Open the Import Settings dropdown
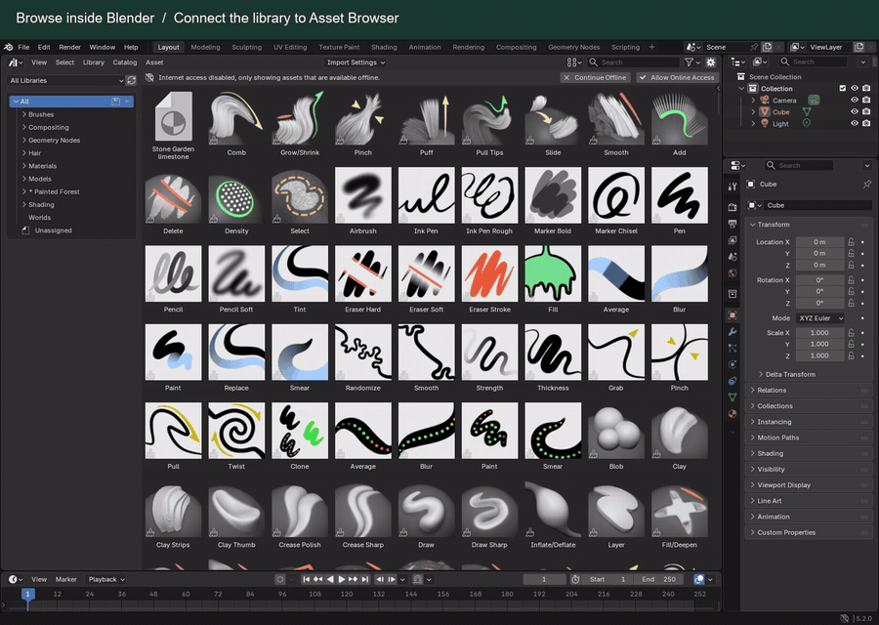Viewport: 879px width, 625px height. point(356,62)
